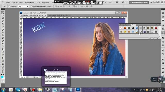Switch to the Образцы panel tab
This screenshot has height=92, width=165.
point(127,25)
